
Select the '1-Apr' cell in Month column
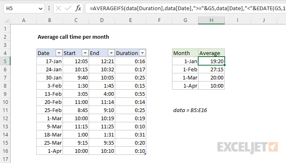point(185,86)
